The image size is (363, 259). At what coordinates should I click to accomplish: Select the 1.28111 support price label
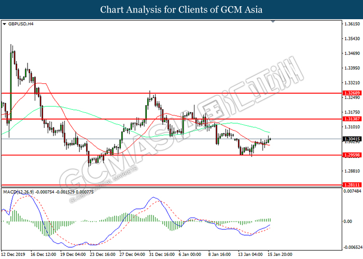click(352, 185)
